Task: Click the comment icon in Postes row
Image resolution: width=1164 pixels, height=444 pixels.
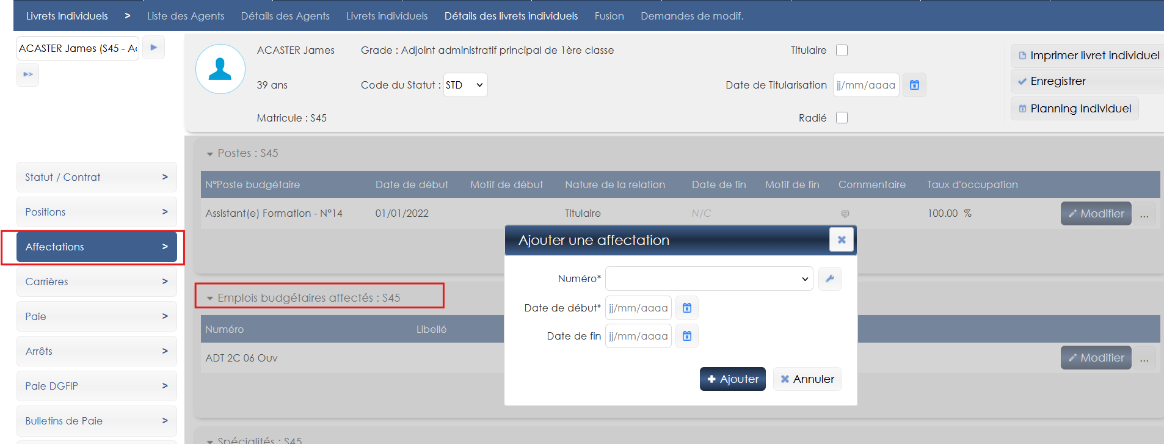Action: pyautogui.click(x=845, y=214)
